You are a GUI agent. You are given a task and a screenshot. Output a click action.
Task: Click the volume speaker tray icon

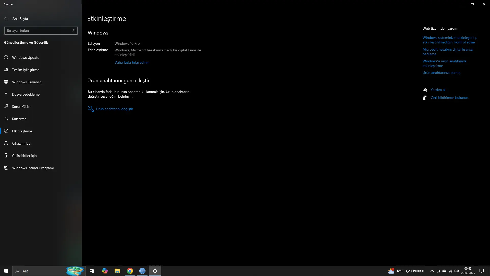pyautogui.click(x=457, y=271)
